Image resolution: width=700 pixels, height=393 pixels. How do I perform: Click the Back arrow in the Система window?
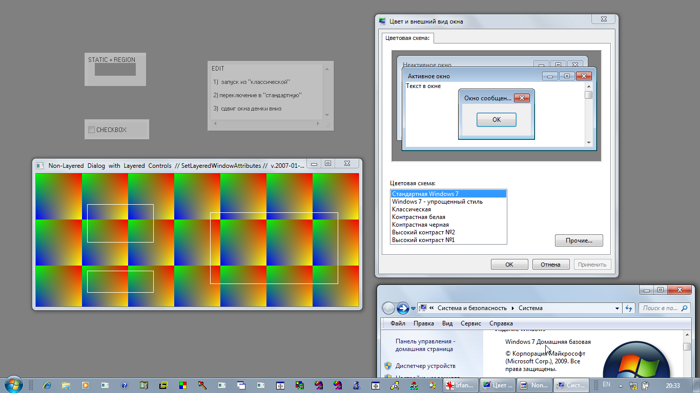click(x=389, y=308)
